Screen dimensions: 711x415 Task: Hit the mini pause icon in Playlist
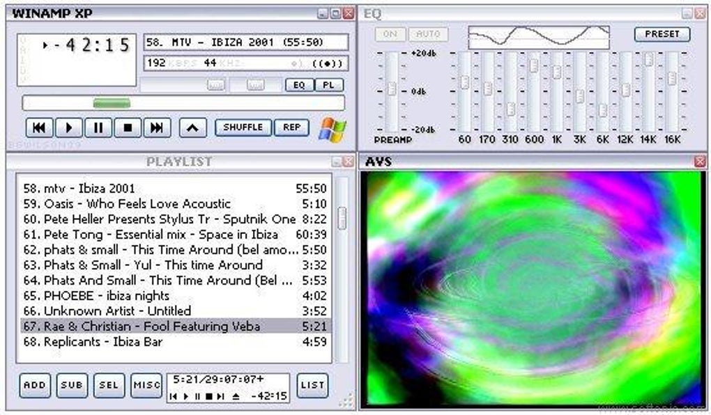[197, 396]
